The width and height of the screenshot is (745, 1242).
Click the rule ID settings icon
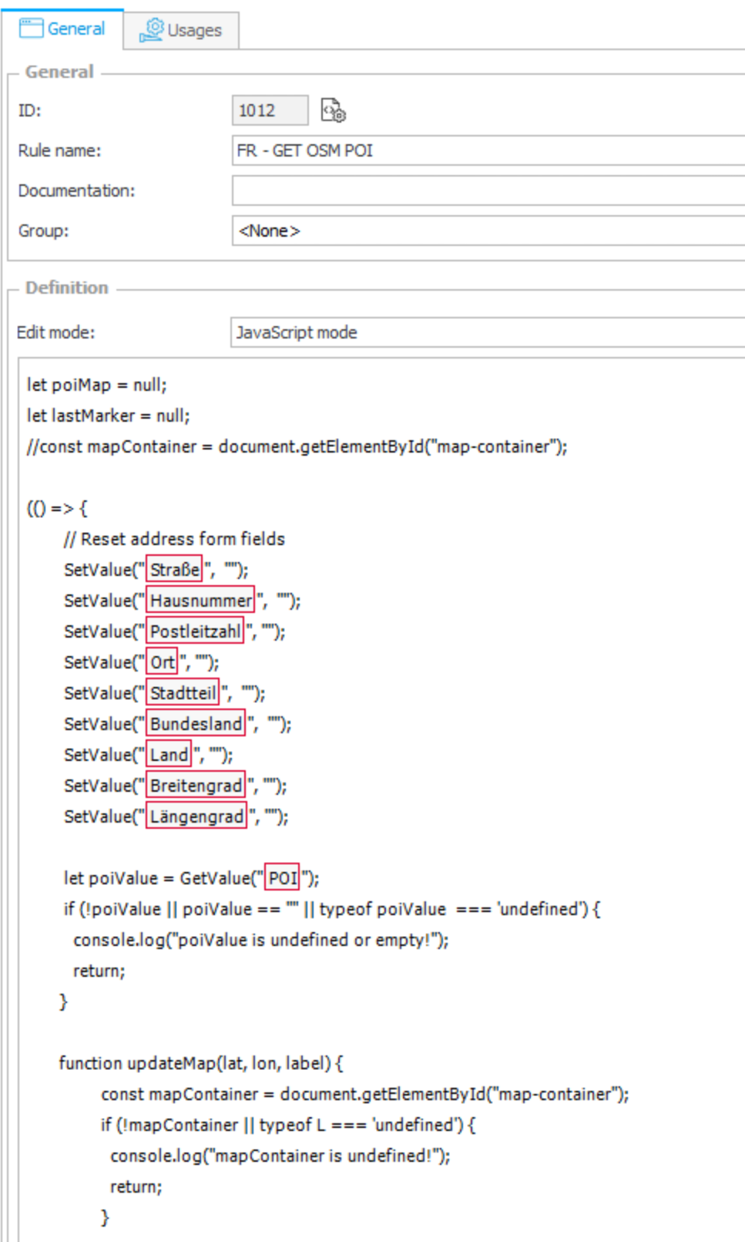click(333, 110)
